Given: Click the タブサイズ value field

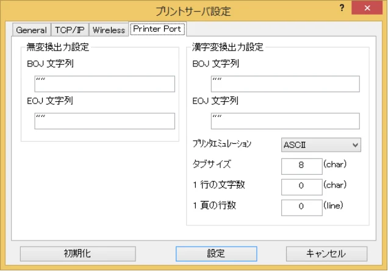Looking at the screenshot, I should pyautogui.click(x=301, y=166).
